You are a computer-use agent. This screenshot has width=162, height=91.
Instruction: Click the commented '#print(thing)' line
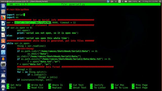pos(26,49)
